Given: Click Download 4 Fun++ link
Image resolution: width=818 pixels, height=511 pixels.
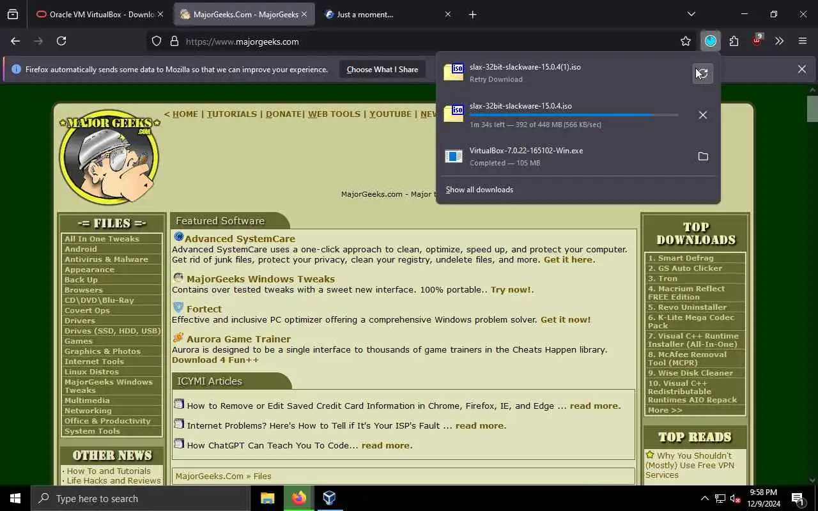Looking at the screenshot, I should (x=215, y=360).
